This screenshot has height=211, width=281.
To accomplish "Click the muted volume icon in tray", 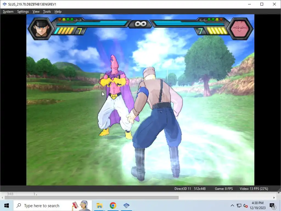I will [246, 206].
